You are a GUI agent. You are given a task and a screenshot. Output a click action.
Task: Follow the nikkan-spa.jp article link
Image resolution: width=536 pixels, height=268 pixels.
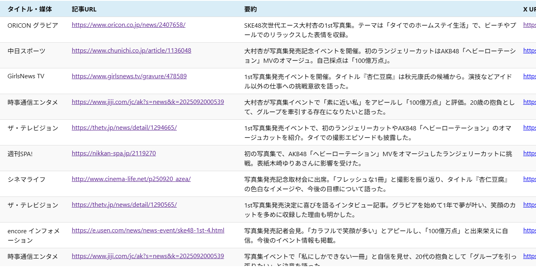113,153
